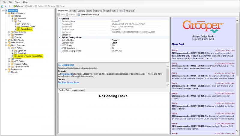Click the Scanner Profiles folder icon
The width and height of the screenshot is (240, 136).
point(12,64)
